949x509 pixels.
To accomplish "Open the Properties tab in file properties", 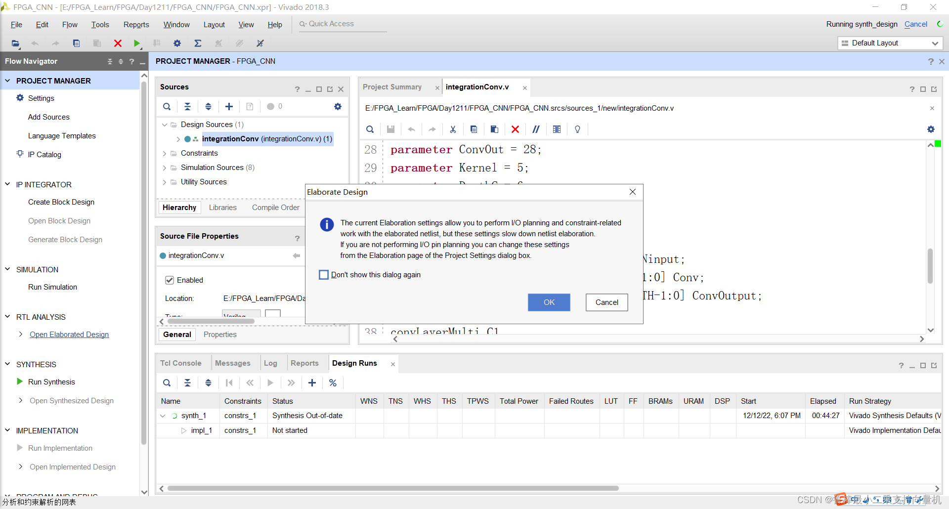I will point(220,335).
